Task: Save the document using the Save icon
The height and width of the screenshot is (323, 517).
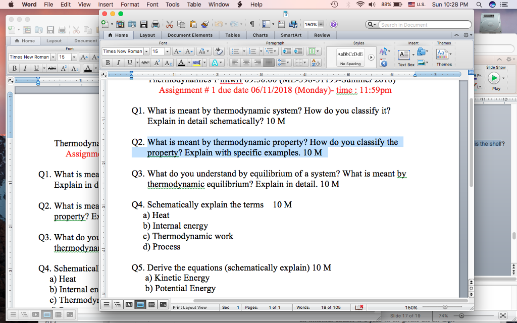Action: click(144, 24)
